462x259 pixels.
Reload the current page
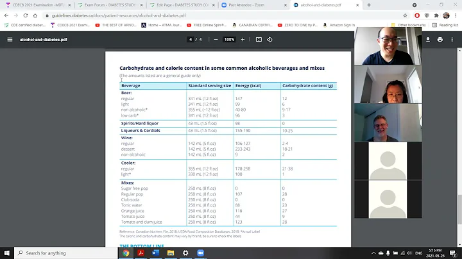(x=26, y=15)
